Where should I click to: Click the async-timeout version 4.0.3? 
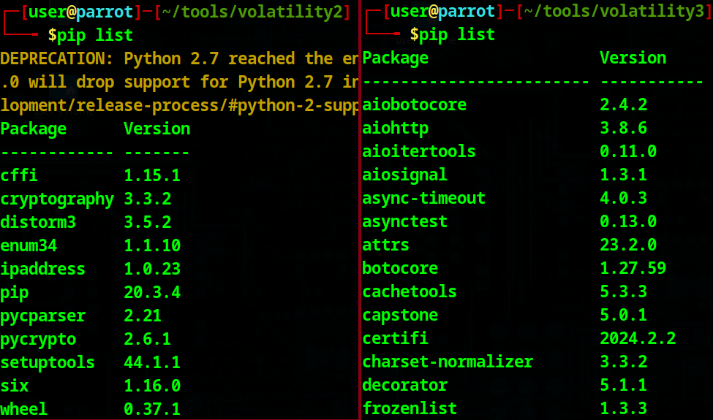(x=624, y=199)
